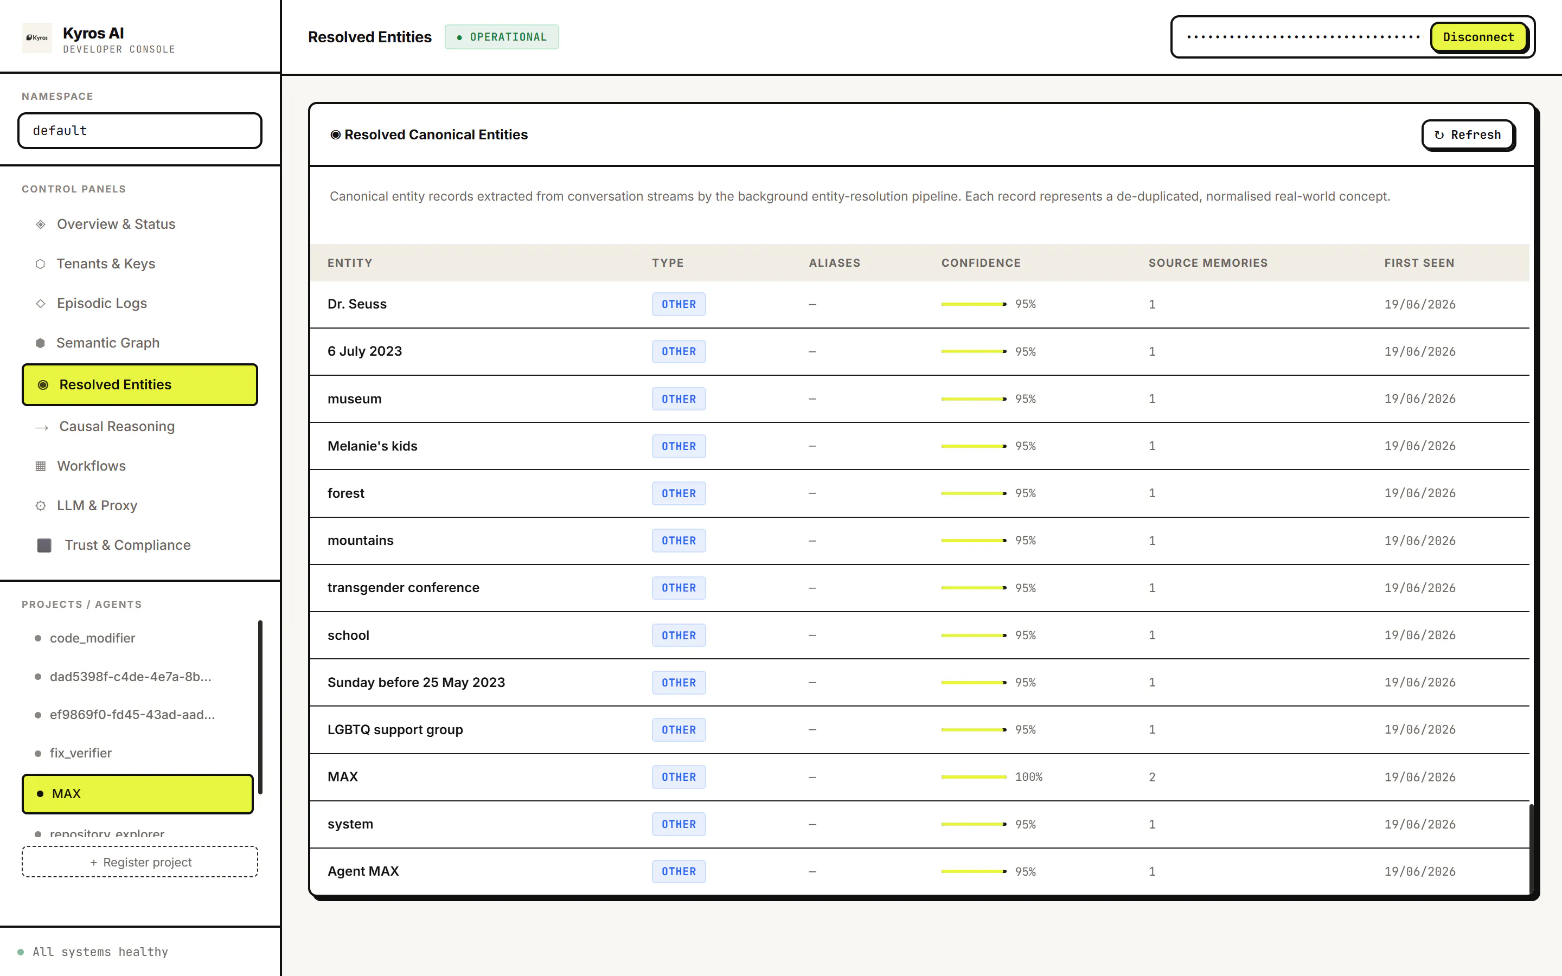This screenshot has height=976, width=1562.
Task: Click the transgender conference entity
Action: pos(404,587)
